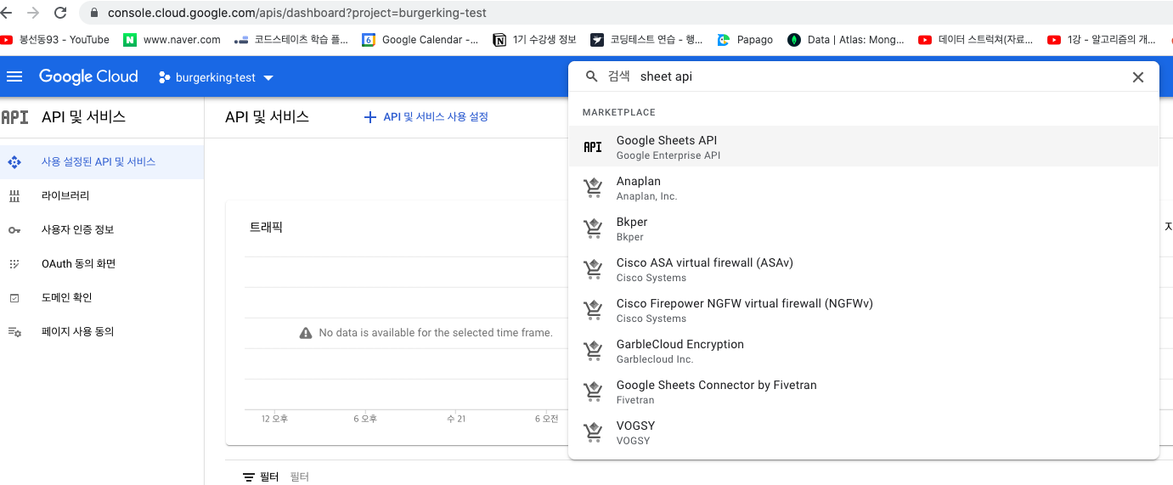
Task: Open 라이브러리 in the sidebar
Action: pyautogui.click(x=102, y=195)
